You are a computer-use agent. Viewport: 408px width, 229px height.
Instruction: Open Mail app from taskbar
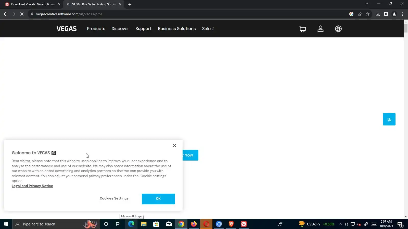169,224
